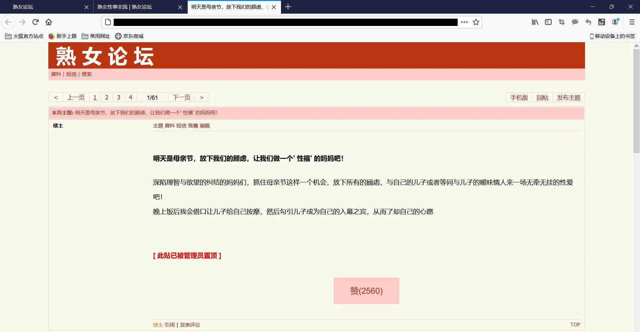This screenshot has width=640, height=332.
Task: Bookmark this page with the star icon
Action: [x=476, y=22]
